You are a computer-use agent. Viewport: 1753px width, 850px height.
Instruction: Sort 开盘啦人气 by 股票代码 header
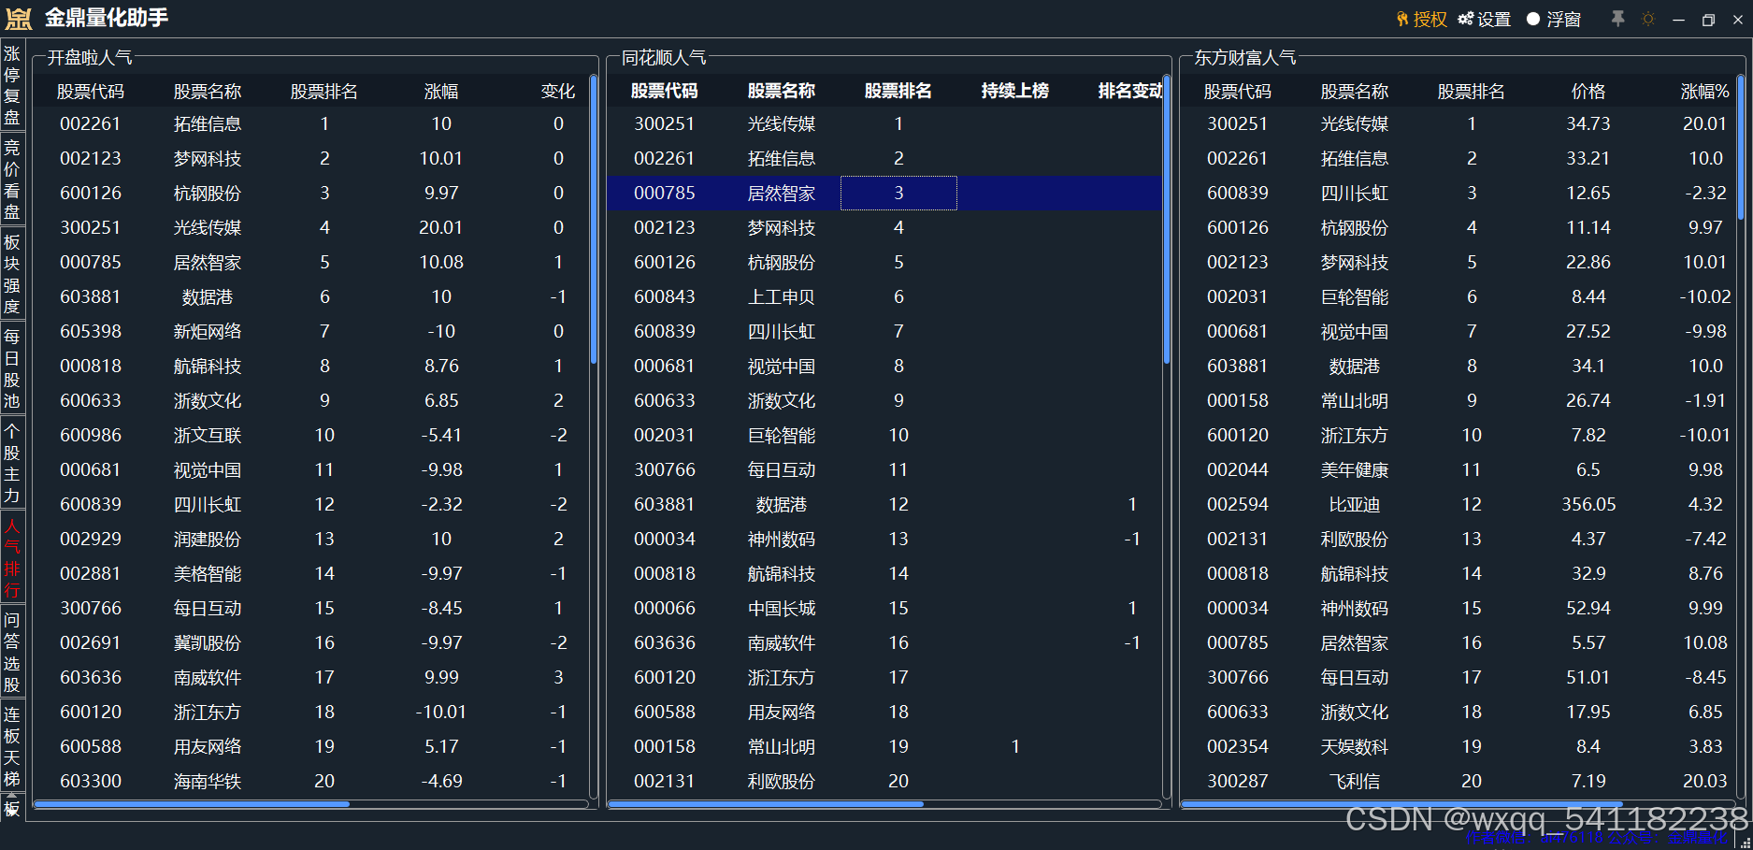pos(91,92)
